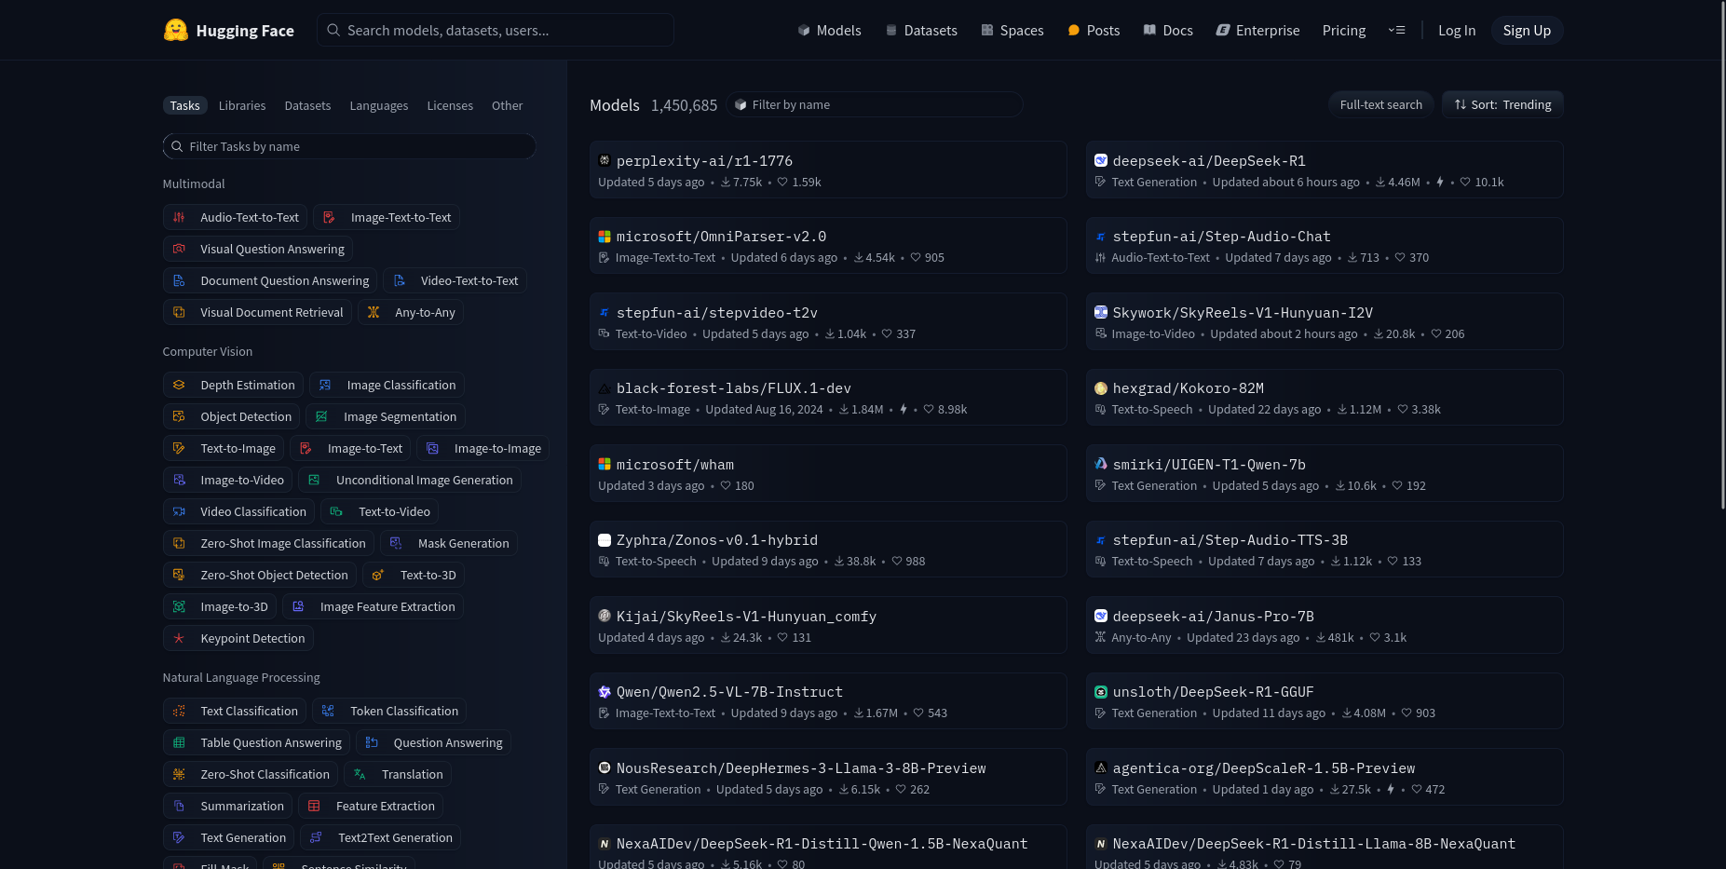Image resolution: width=1726 pixels, height=869 pixels.
Task: Click the Question Answering task icon
Action: (x=372, y=742)
